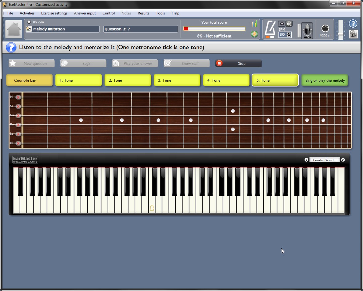The width and height of the screenshot is (363, 291).
Task: Click the Home house icon
Action: click(x=14, y=29)
